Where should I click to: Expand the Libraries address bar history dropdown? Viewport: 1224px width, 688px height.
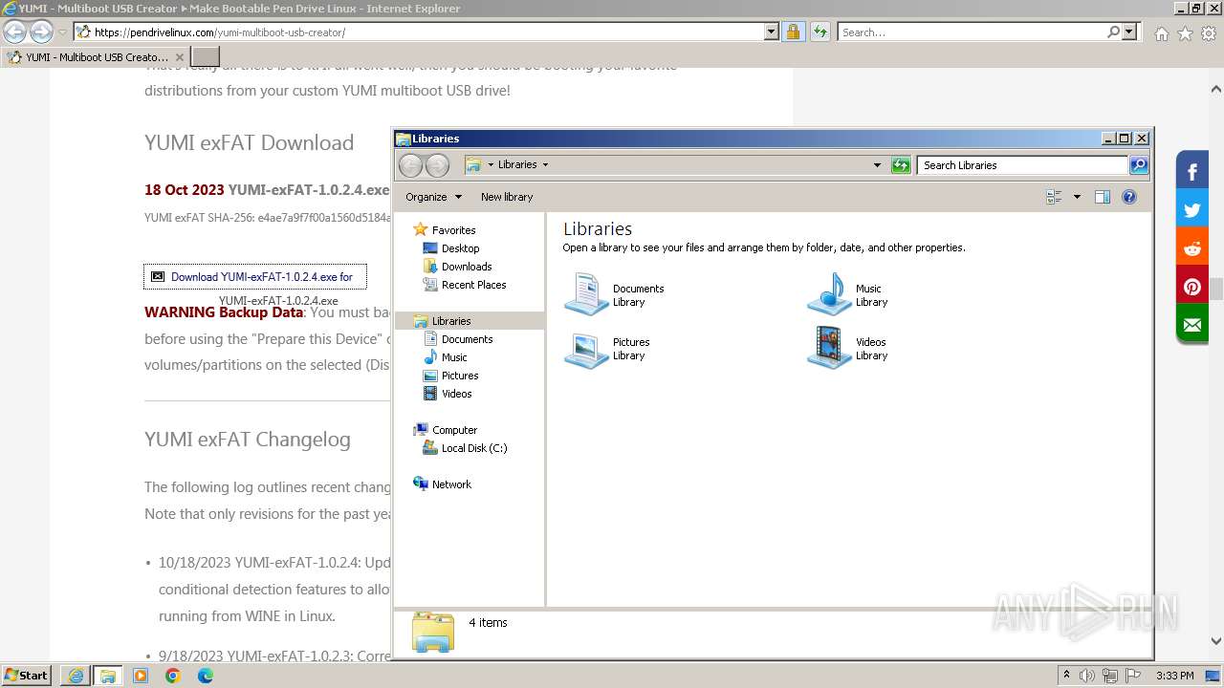(x=877, y=165)
